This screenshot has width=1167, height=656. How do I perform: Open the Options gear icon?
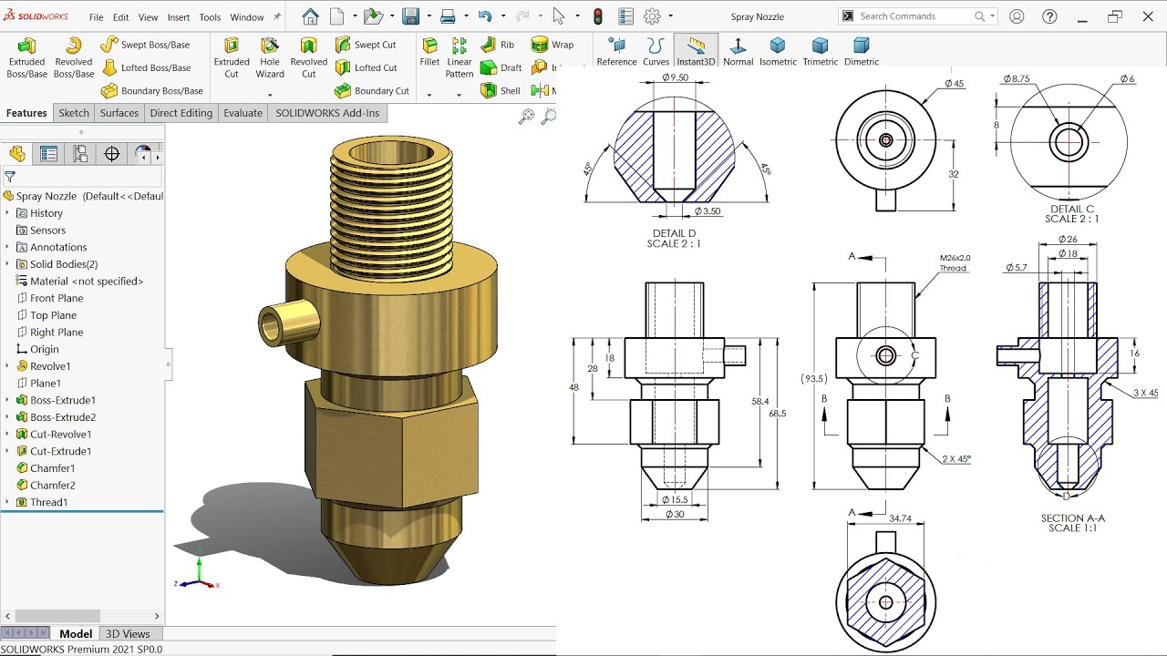(x=652, y=16)
